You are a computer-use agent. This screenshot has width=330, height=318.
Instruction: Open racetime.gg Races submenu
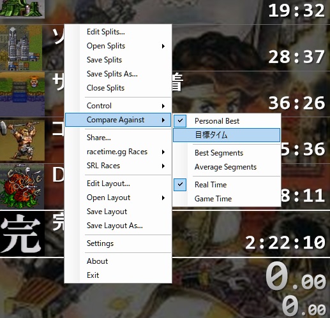(x=118, y=152)
